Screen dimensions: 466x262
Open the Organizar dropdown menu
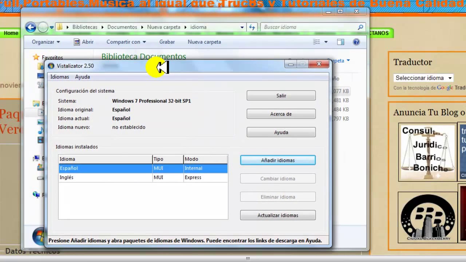click(x=46, y=42)
